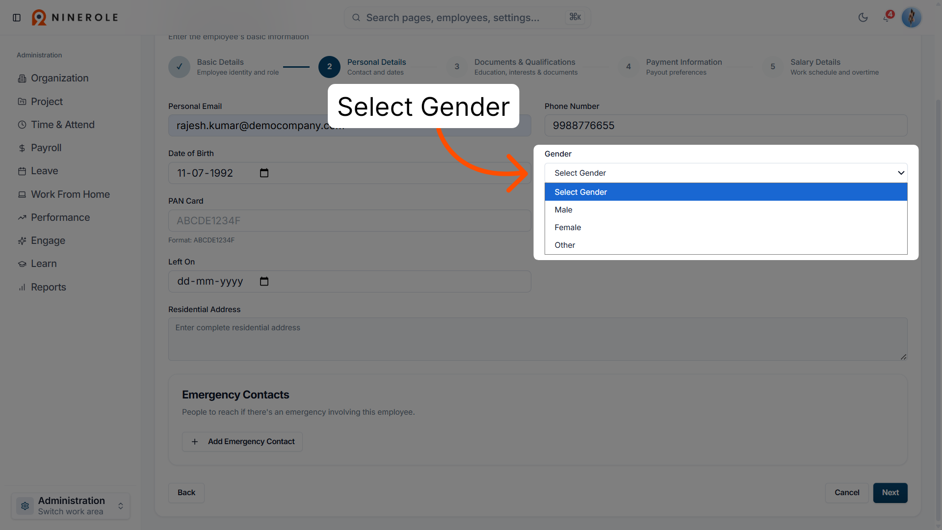This screenshot has width=942, height=530.
Task: Focus the PAN Card field
Action: point(349,221)
